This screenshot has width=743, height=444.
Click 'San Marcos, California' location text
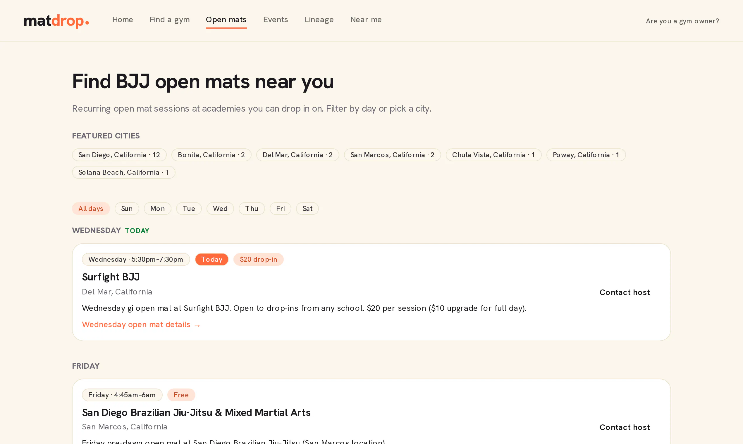click(125, 427)
